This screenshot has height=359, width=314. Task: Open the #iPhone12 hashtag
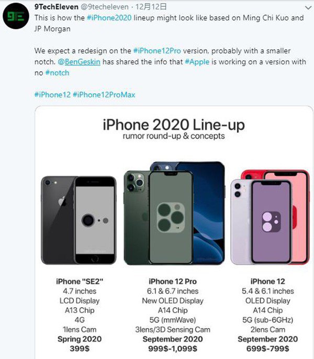click(x=51, y=95)
